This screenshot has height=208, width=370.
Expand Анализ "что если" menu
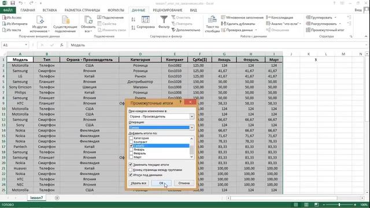click(x=283, y=24)
